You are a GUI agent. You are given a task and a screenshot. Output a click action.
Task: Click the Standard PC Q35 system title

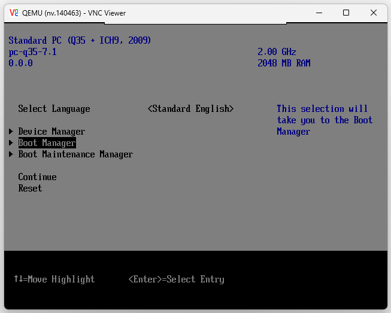coord(80,41)
